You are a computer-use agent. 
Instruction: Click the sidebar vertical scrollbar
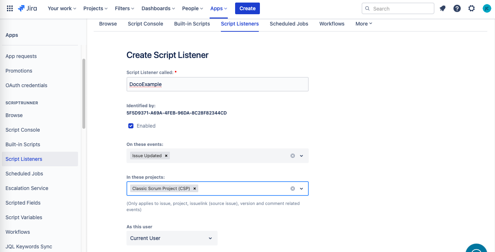84,94
